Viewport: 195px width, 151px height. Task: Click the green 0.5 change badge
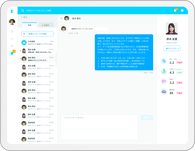(x=179, y=73)
